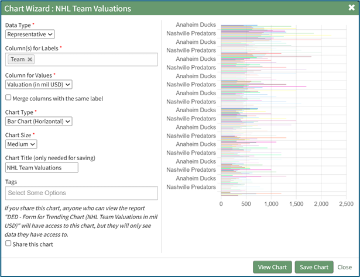The height and width of the screenshot is (277, 360).
Task: Expand the Chart Type dropdown
Action: pyautogui.click(x=39, y=121)
